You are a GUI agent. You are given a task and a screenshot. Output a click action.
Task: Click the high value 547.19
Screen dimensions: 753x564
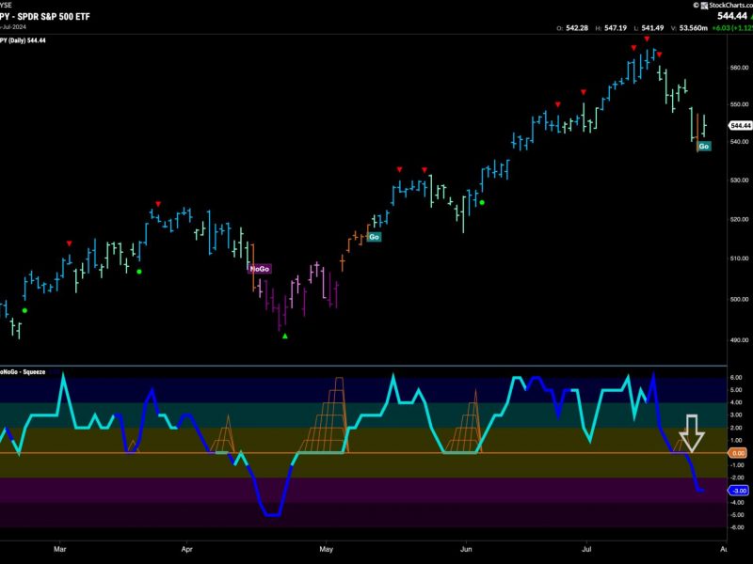tap(616, 28)
